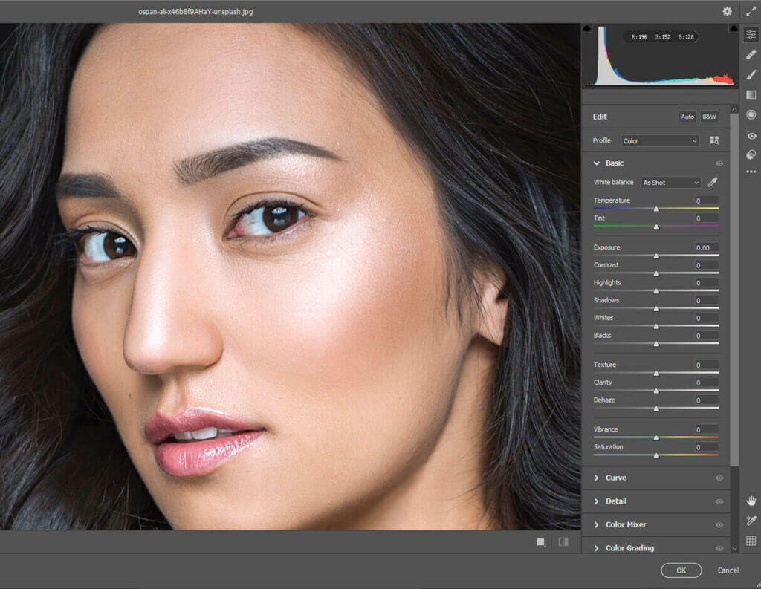This screenshot has width=761, height=589.
Task: Open Camera Raw preferences gear
Action: pyautogui.click(x=727, y=12)
